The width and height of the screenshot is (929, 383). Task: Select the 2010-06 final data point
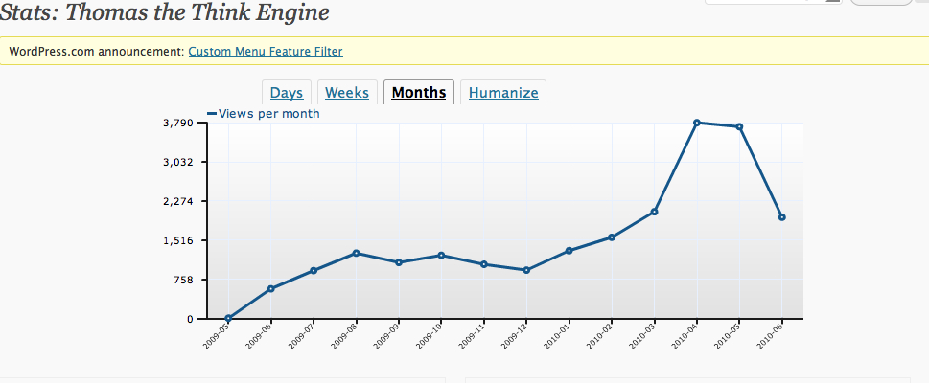782,217
